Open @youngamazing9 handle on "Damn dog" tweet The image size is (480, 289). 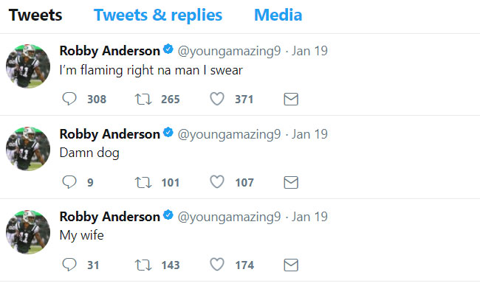click(229, 134)
